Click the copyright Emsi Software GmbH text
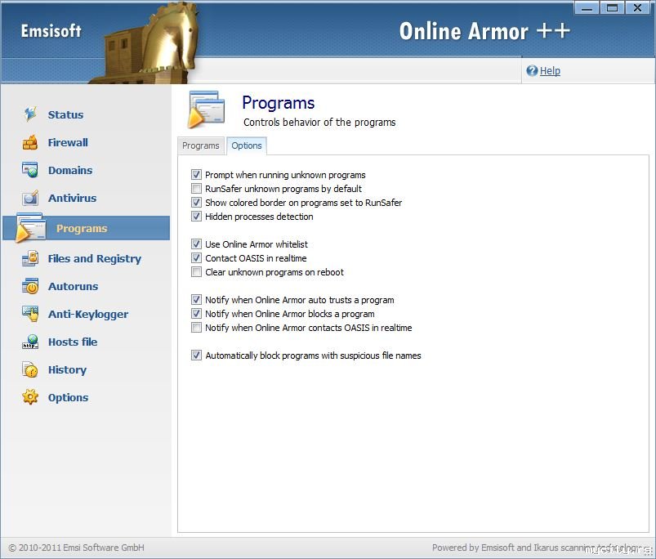The width and height of the screenshot is (656, 559). [x=77, y=548]
